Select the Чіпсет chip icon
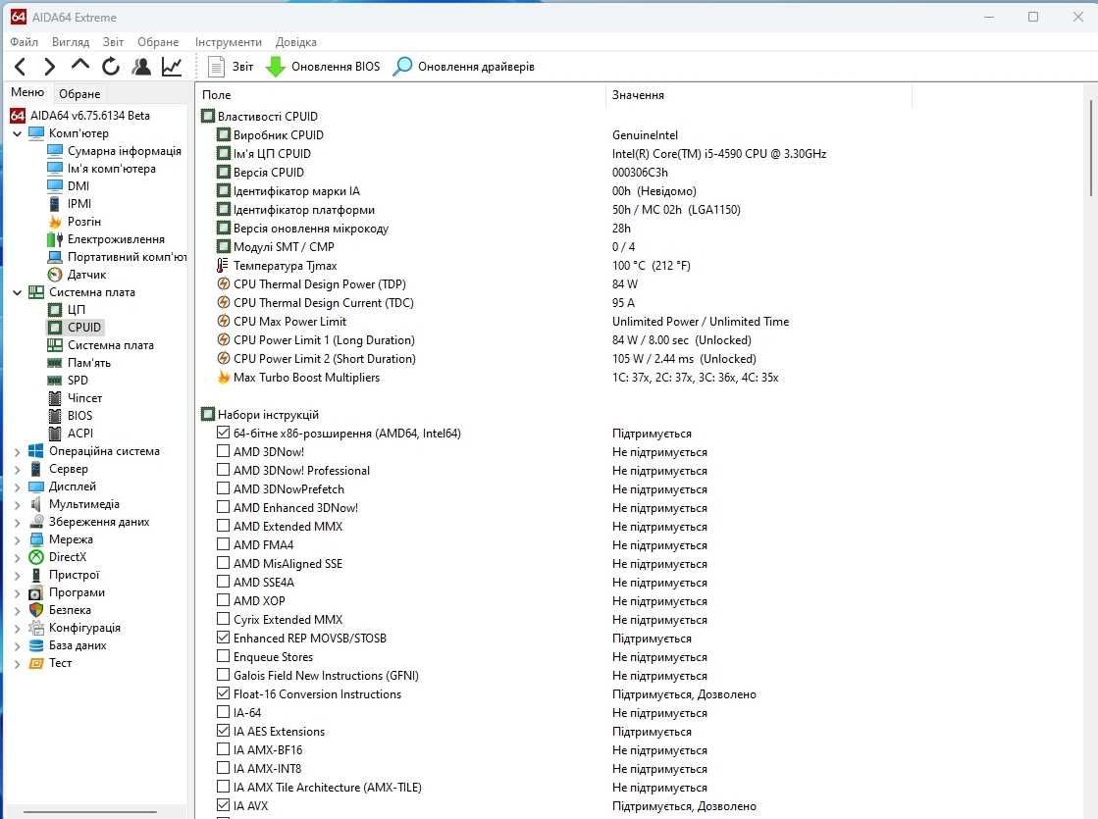The height and width of the screenshot is (819, 1098). pyautogui.click(x=55, y=397)
